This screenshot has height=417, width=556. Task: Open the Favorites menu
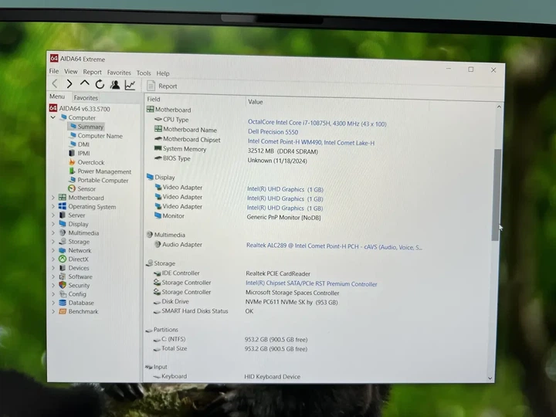click(x=119, y=73)
